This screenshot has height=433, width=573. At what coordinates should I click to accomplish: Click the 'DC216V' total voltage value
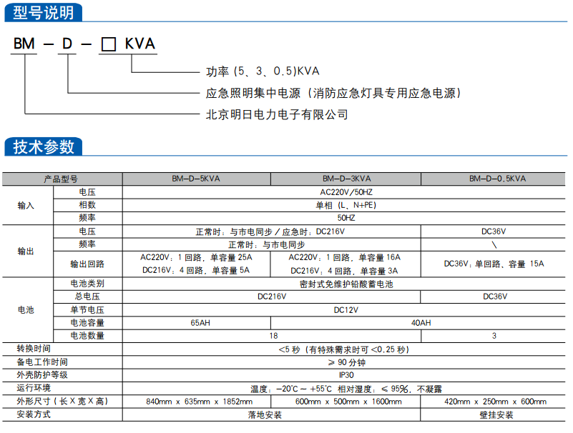[272, 297]
